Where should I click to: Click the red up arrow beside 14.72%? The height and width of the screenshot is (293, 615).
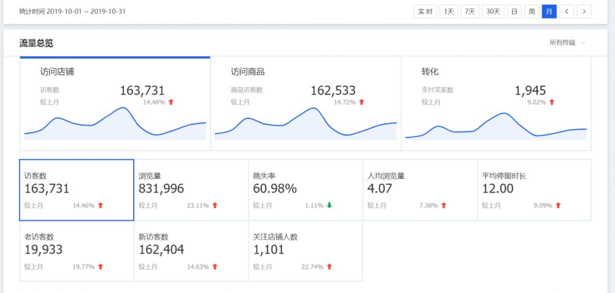[x=362, y=102]
